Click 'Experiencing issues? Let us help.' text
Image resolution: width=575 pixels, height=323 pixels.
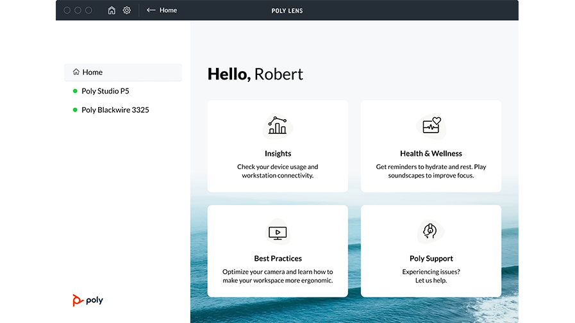431,276
